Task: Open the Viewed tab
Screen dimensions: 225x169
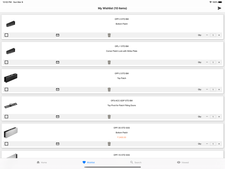Action: [183, 162]
